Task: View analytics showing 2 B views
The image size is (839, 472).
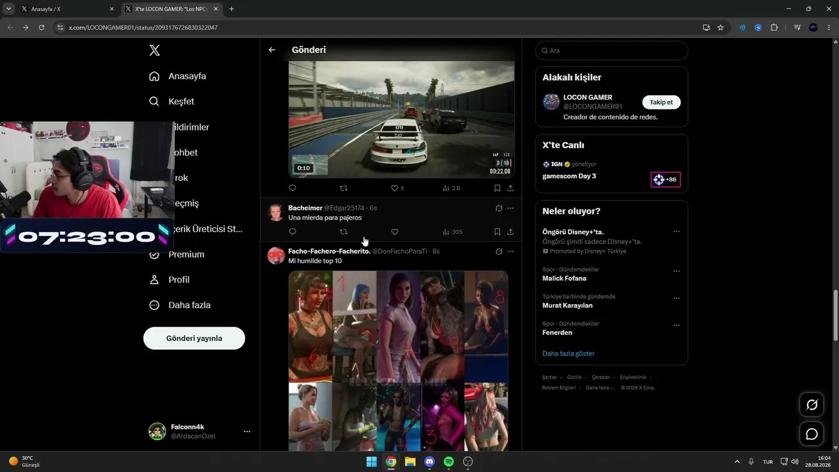Action: point(452,188)
